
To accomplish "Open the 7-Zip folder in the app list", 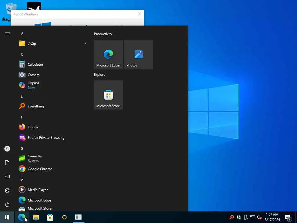I will [x=53, y=44].
